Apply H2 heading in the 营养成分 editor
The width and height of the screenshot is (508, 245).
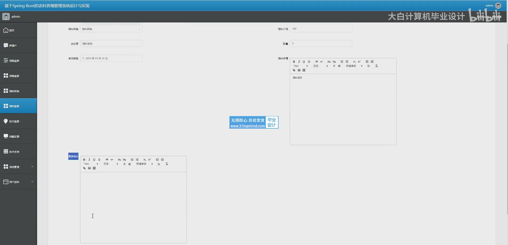pos(125,160)
